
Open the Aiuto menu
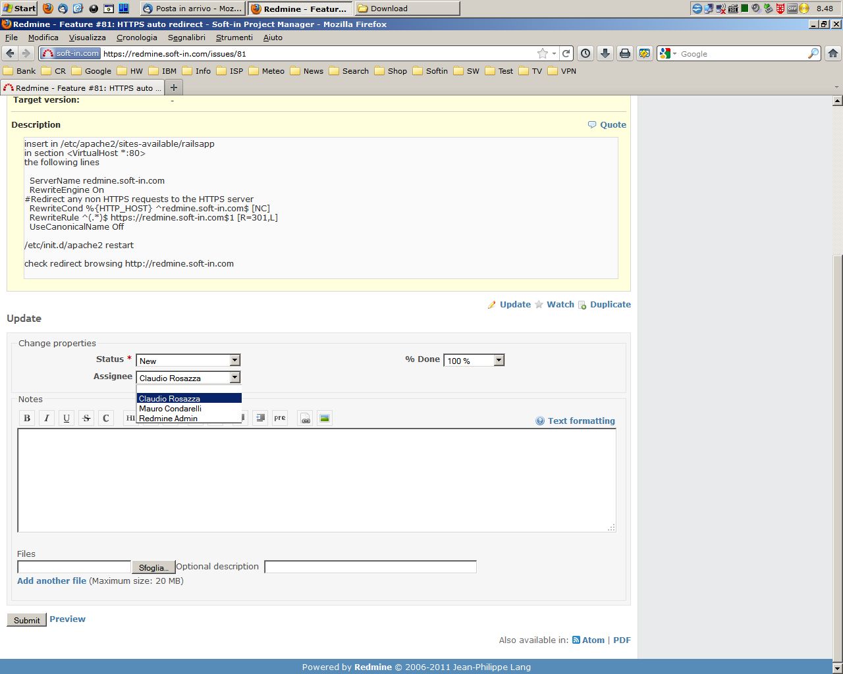pyautogui.click(x=273, y=38)
